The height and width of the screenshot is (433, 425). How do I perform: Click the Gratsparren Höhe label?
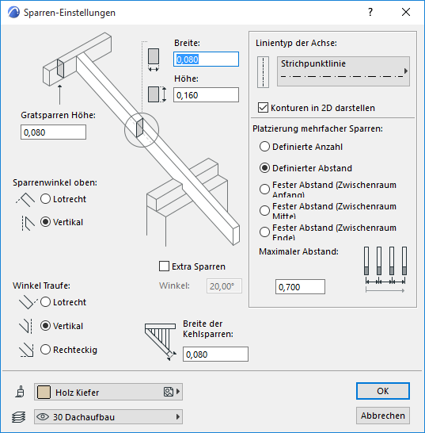tap(58, 115)
